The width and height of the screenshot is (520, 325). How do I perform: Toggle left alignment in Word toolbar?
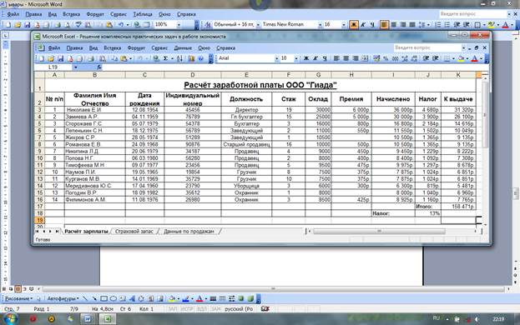(384, 24)
